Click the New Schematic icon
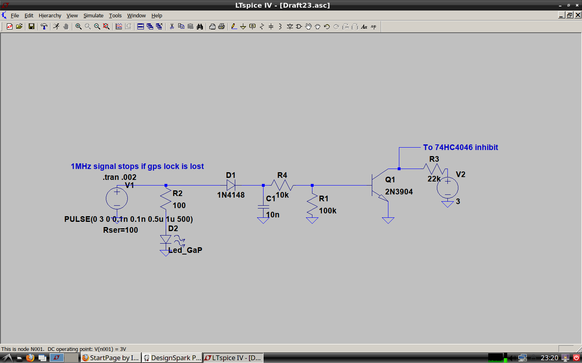582x363 pixels. pos(10,27)
